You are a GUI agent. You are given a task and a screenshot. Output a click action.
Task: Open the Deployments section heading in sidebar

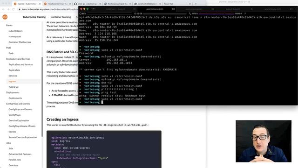click(x=13, y=92)
